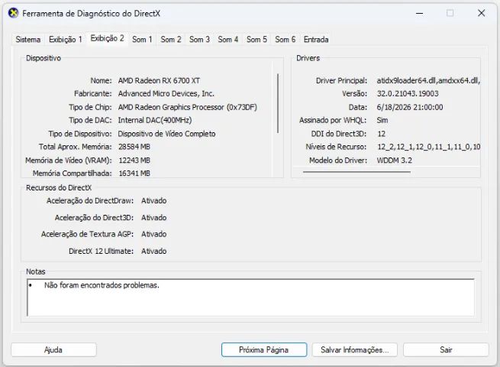500x367 pixels.
Task: Click the Internal DAC(400MHz) value
Action: [x=155, y=120]
